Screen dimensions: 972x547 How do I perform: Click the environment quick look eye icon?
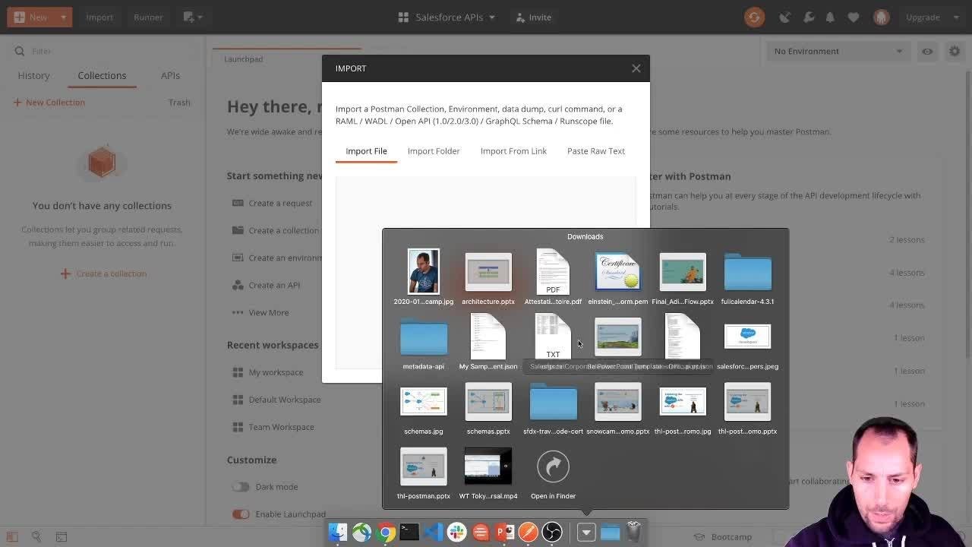coord(927,51)
